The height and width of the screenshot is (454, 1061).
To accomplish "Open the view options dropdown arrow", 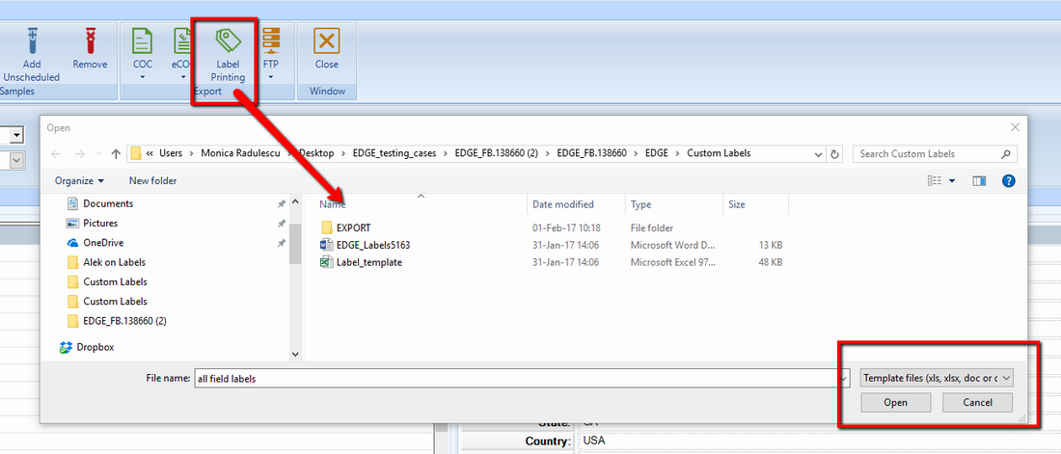I will [952, 180].
